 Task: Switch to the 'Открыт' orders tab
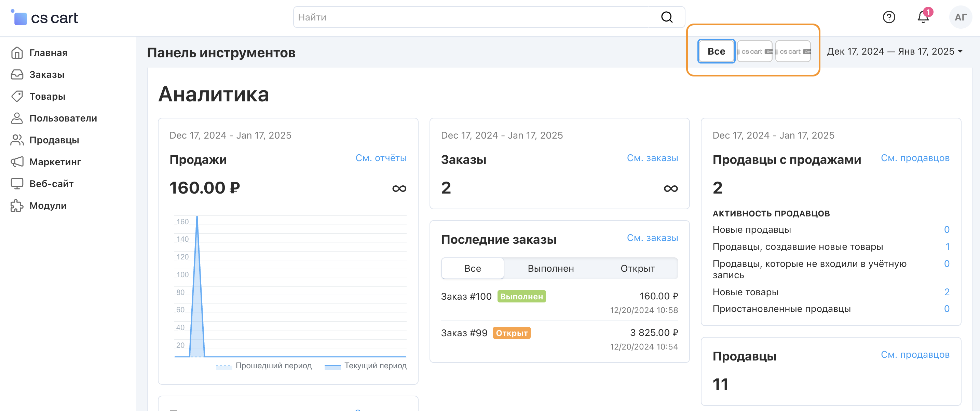[x=637, y=268]
